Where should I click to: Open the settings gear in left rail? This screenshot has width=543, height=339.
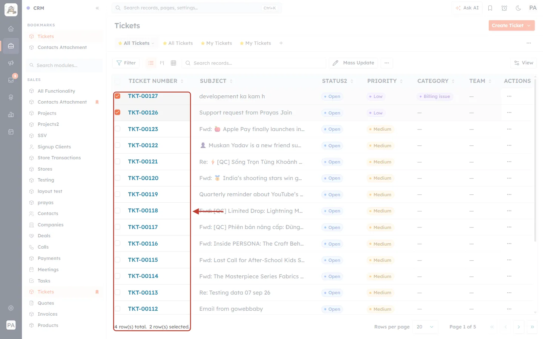coord(11,308)
